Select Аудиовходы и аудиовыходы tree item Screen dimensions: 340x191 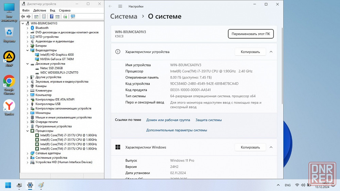[55, 41]
